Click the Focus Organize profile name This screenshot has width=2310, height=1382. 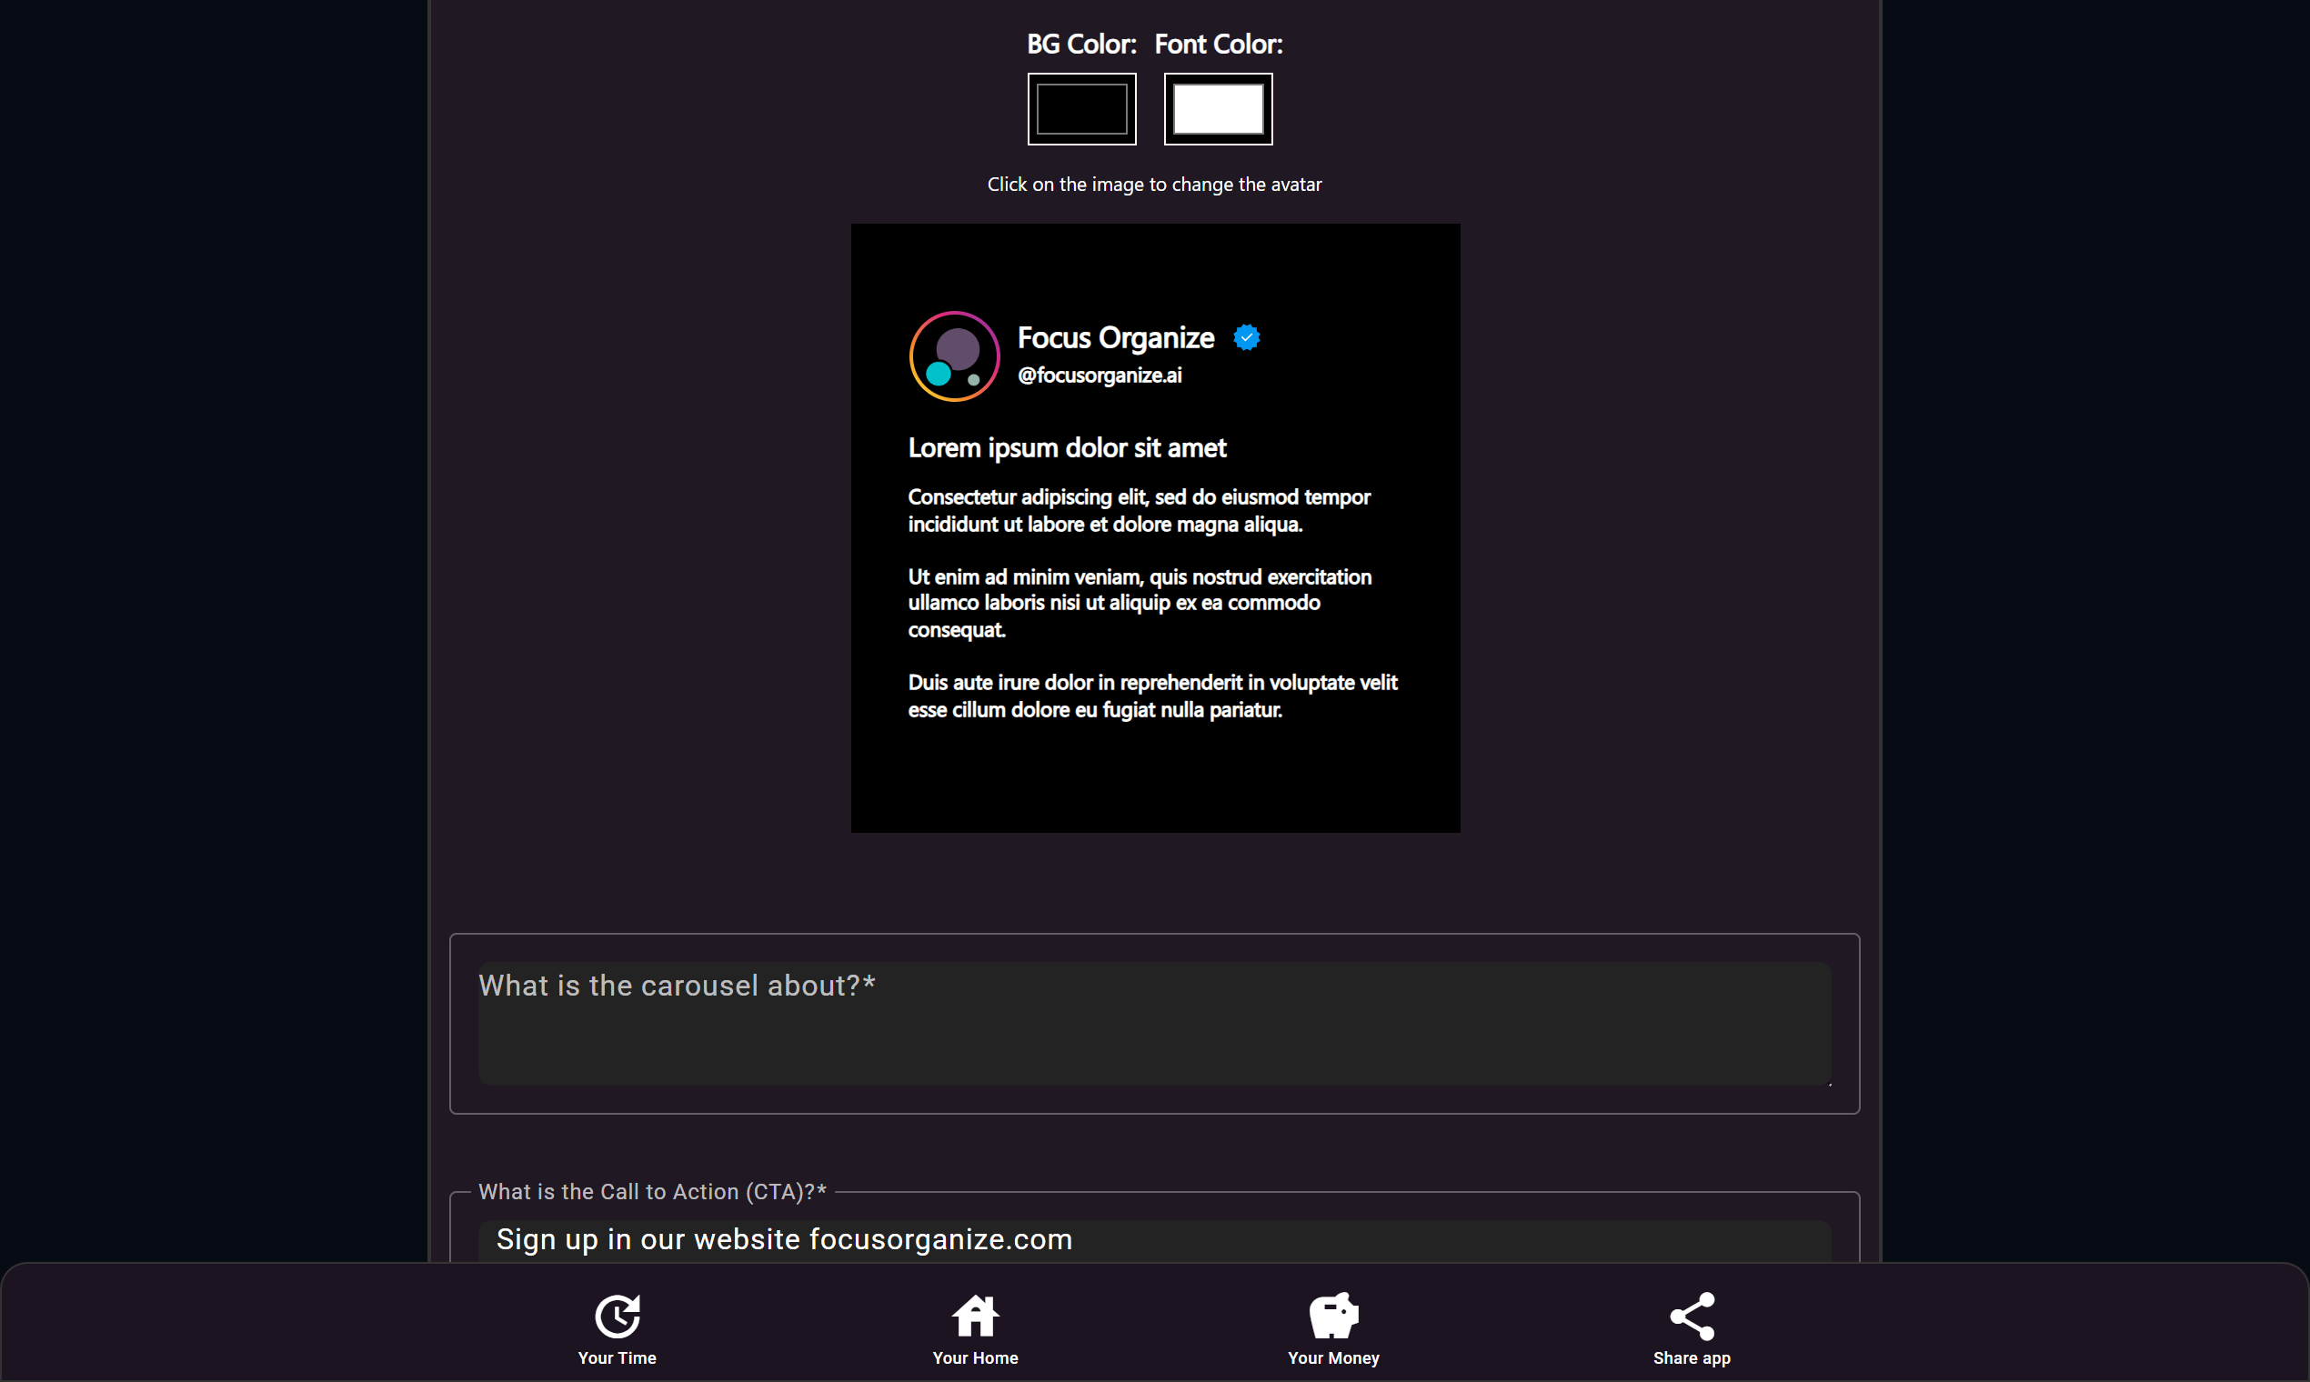(x=1115, y=337)
